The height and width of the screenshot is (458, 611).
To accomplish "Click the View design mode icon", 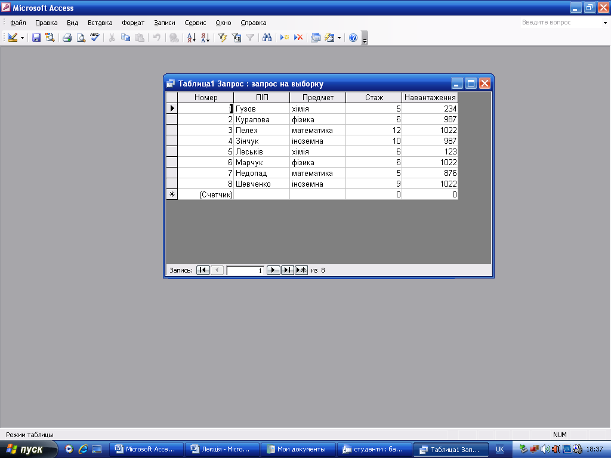I will 13,38.
